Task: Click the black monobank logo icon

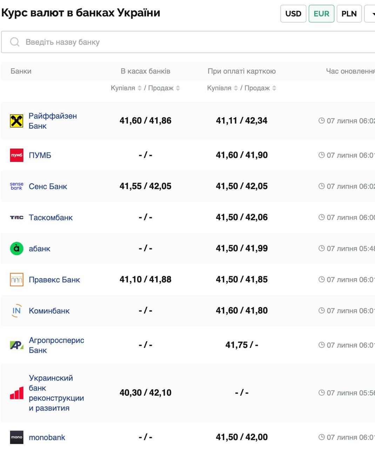Action: (x=16, y=437)
